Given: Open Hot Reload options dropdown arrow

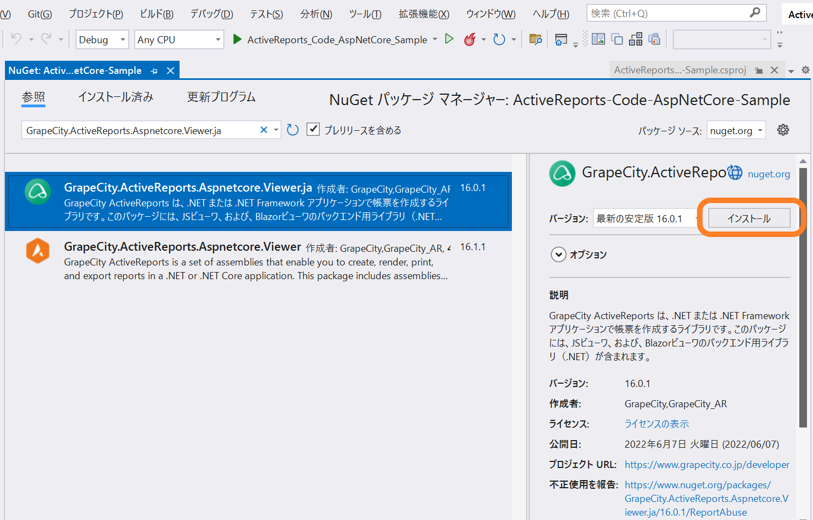Looking at the screenshot, I should [483, 39].
